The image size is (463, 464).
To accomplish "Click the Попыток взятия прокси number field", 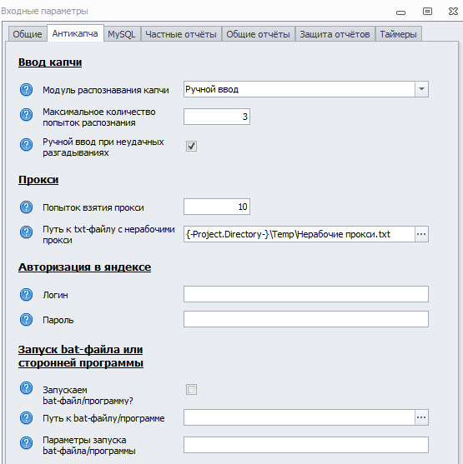I will 217,207.
